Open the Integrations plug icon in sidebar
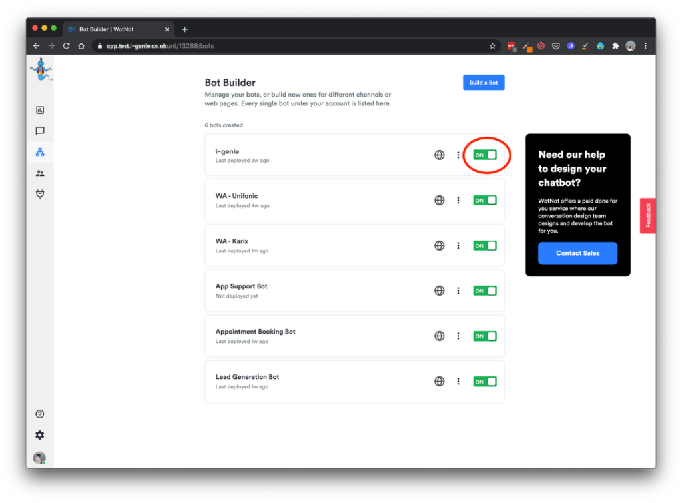This screenshot has width=682, height=503. click(40, 194)
